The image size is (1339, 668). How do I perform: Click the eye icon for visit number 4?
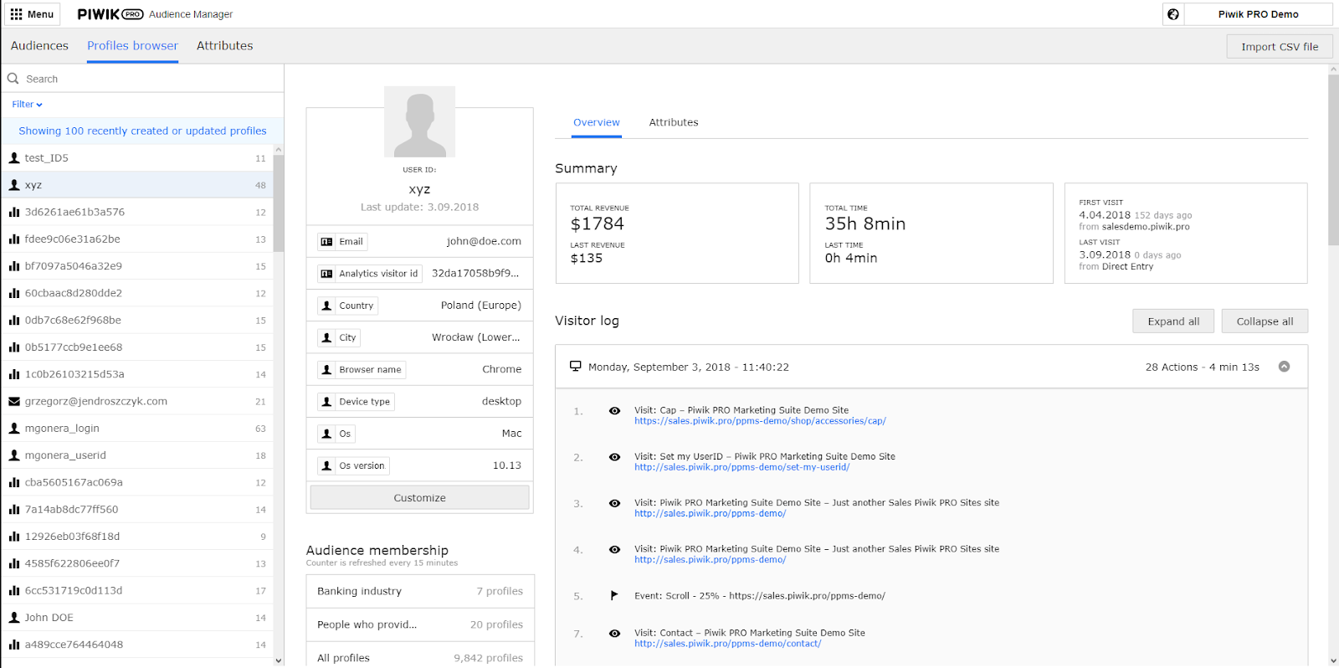(614, 550)
